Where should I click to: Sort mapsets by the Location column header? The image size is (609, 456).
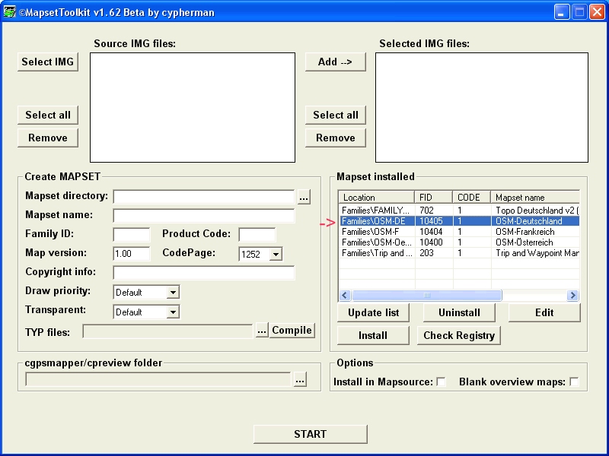point(377,198)
